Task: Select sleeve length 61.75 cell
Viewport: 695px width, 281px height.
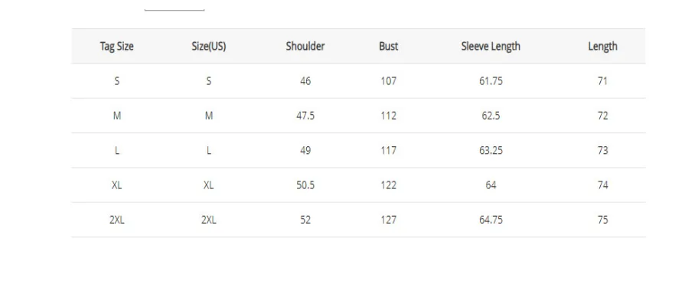Action: point(491,81)
